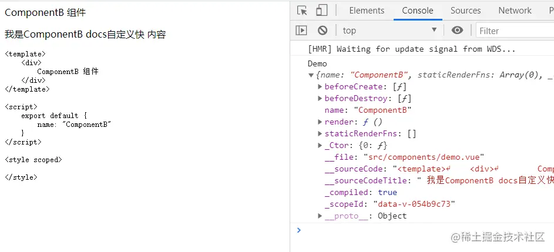Toggle live expression eye icon

[x=457, y=31]
